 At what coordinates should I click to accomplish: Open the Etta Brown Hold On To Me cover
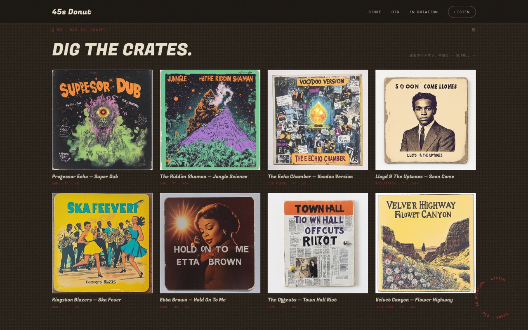click(x=210, y=243)
